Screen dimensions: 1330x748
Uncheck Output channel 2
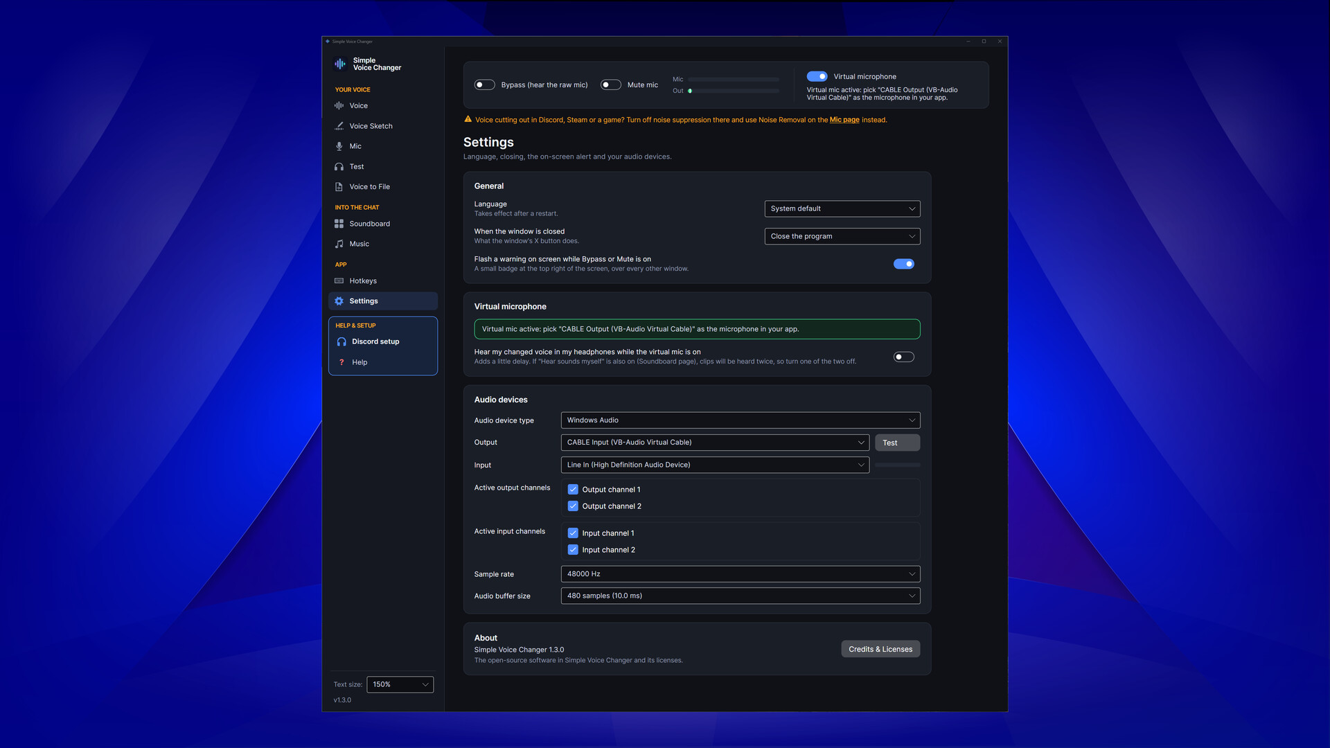(573, 506)
